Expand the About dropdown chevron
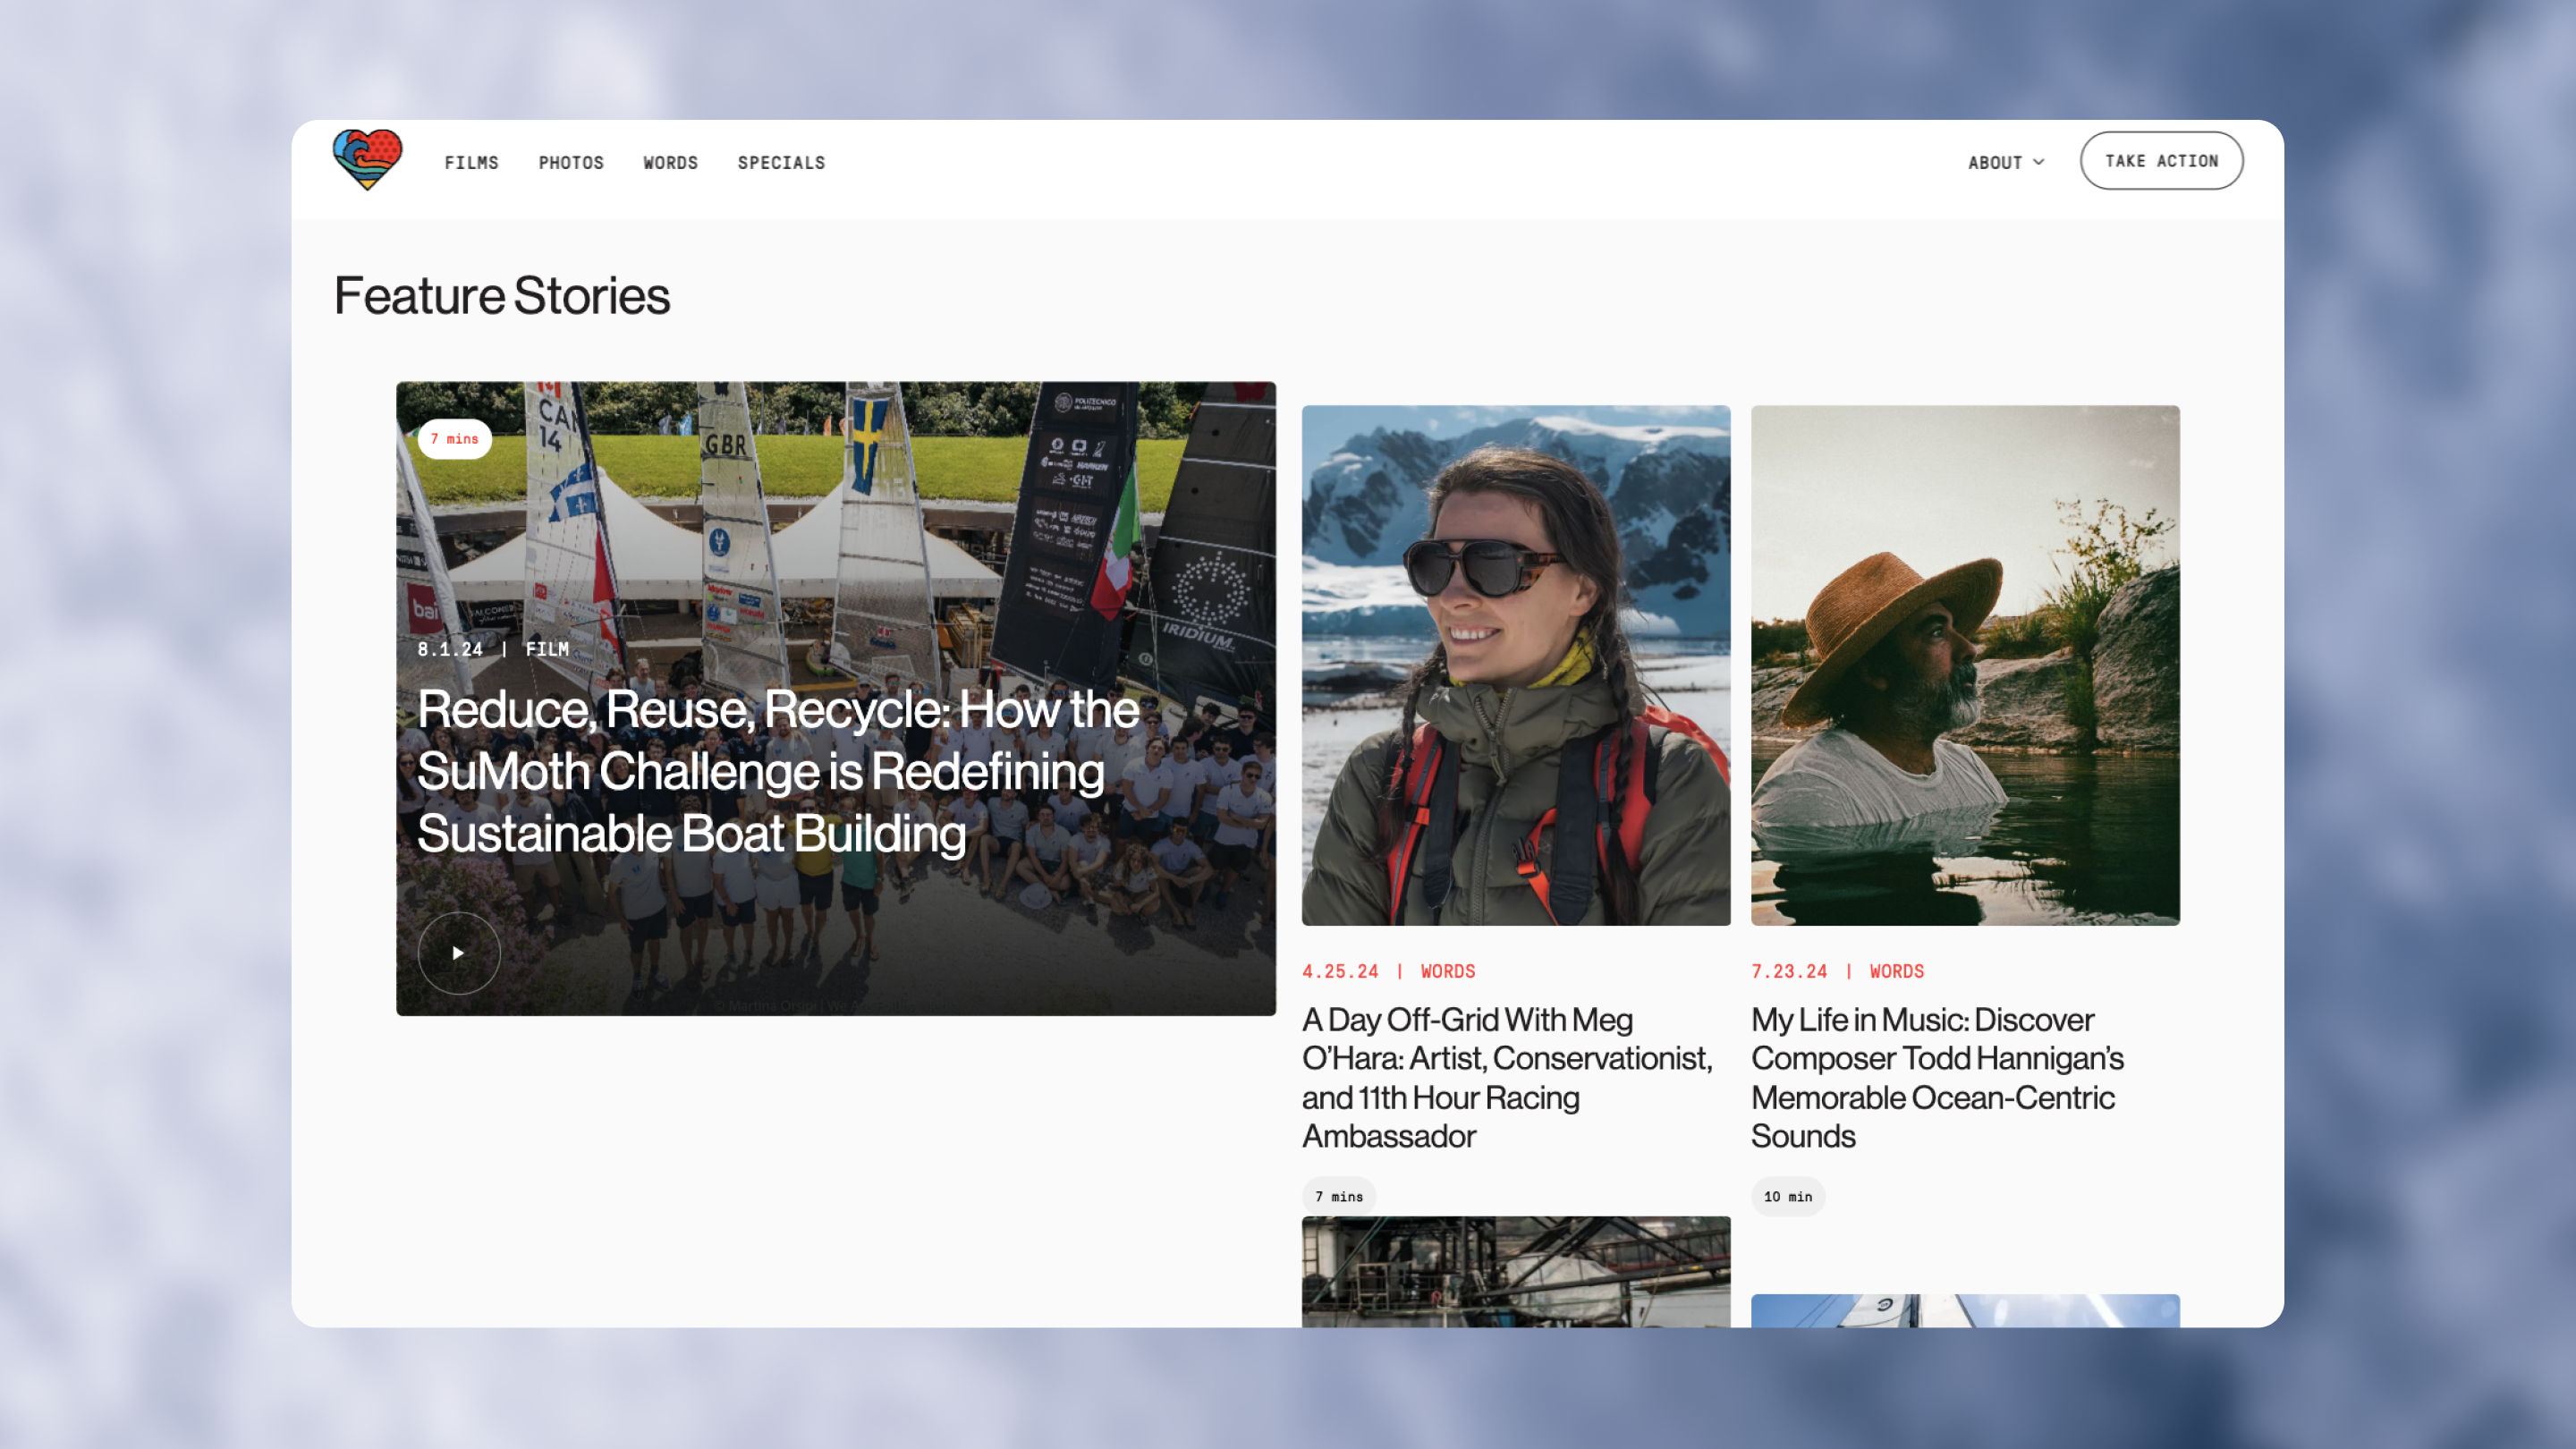The image size is (2576, 1449). (2039, 162)
